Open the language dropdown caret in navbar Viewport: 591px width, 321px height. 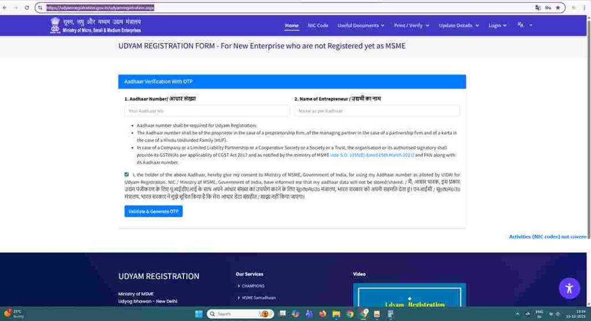point(531,25)
